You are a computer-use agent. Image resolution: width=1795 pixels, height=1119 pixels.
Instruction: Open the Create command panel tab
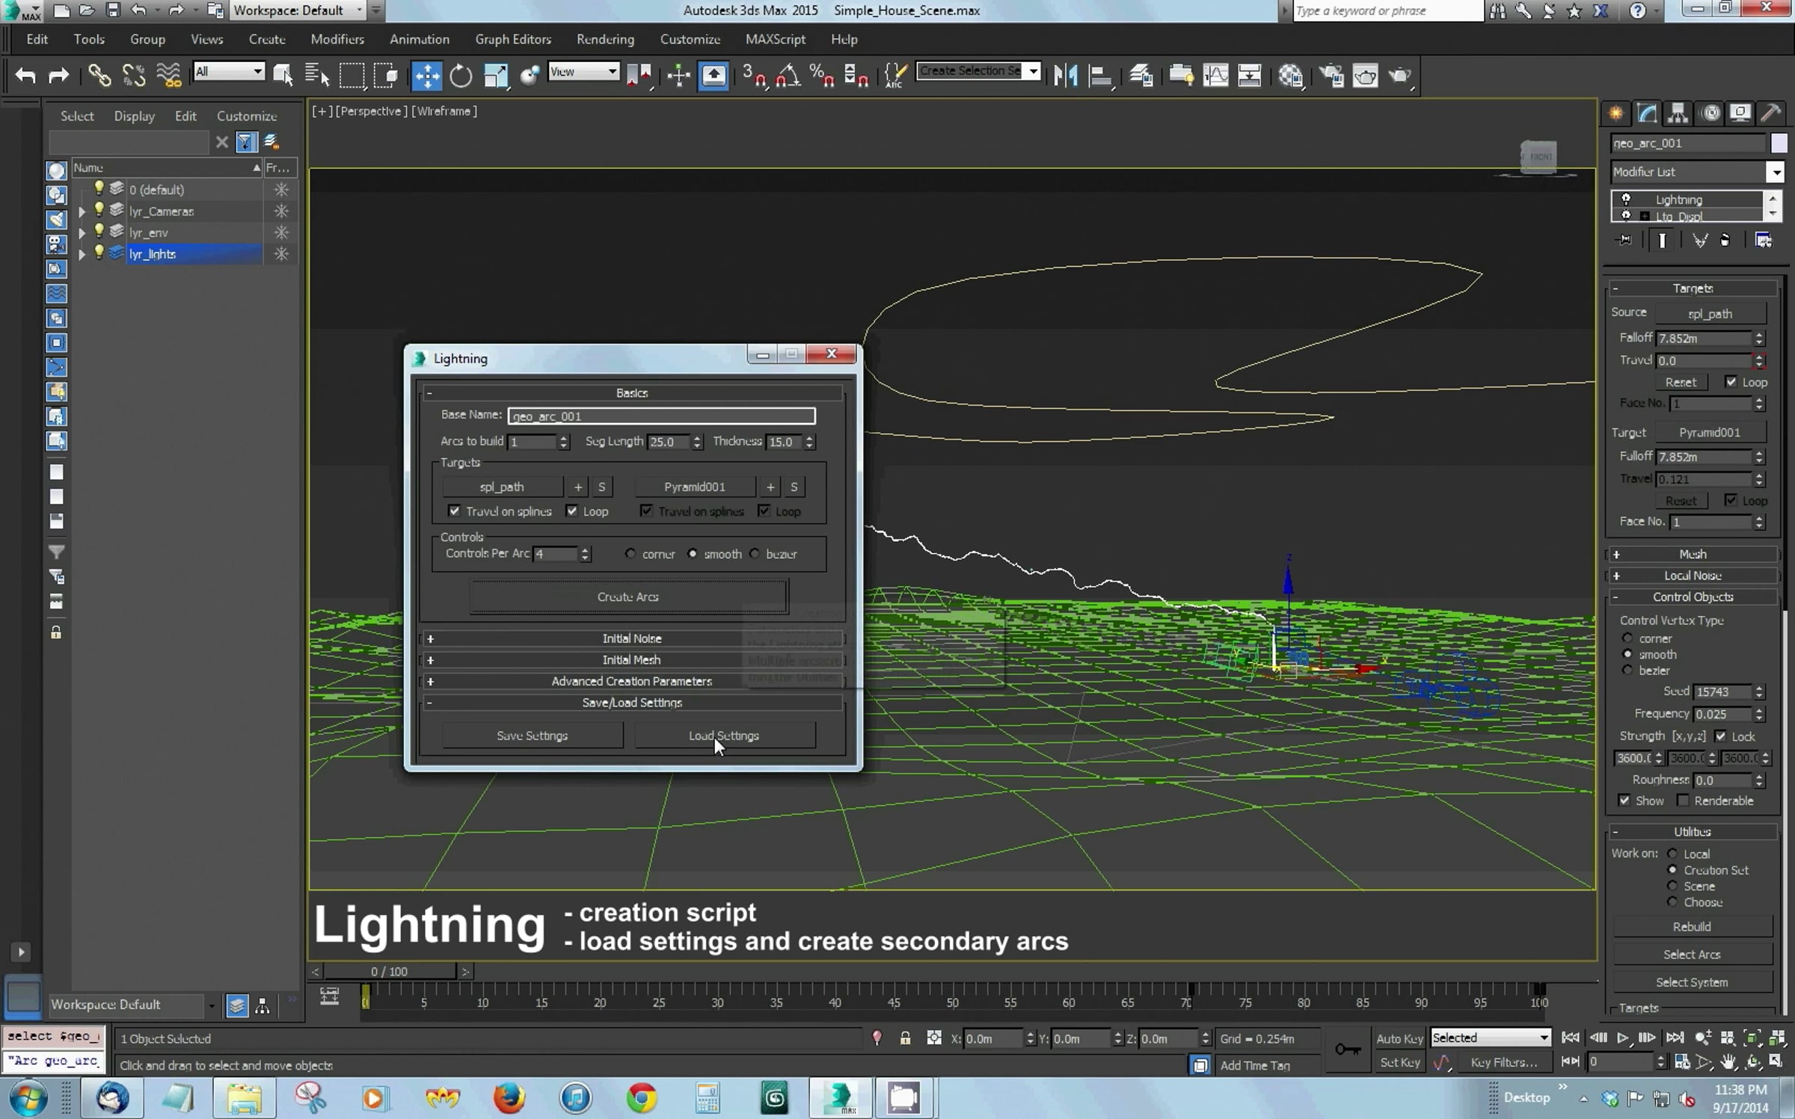(1616, 113)
